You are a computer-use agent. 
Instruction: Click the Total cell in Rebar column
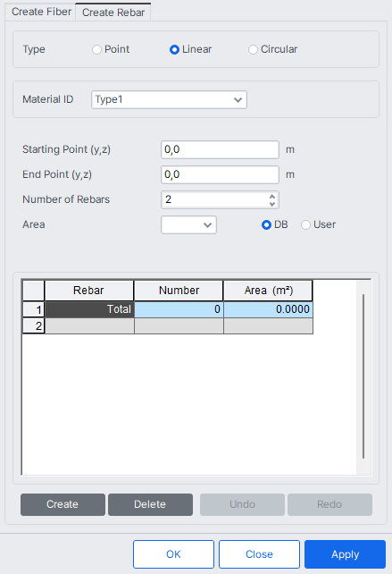[x=89, y=309]
